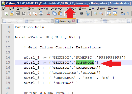Click line number 14 in margin
The height and width of the screenshot is (94, 132).
tap(8, 58)
